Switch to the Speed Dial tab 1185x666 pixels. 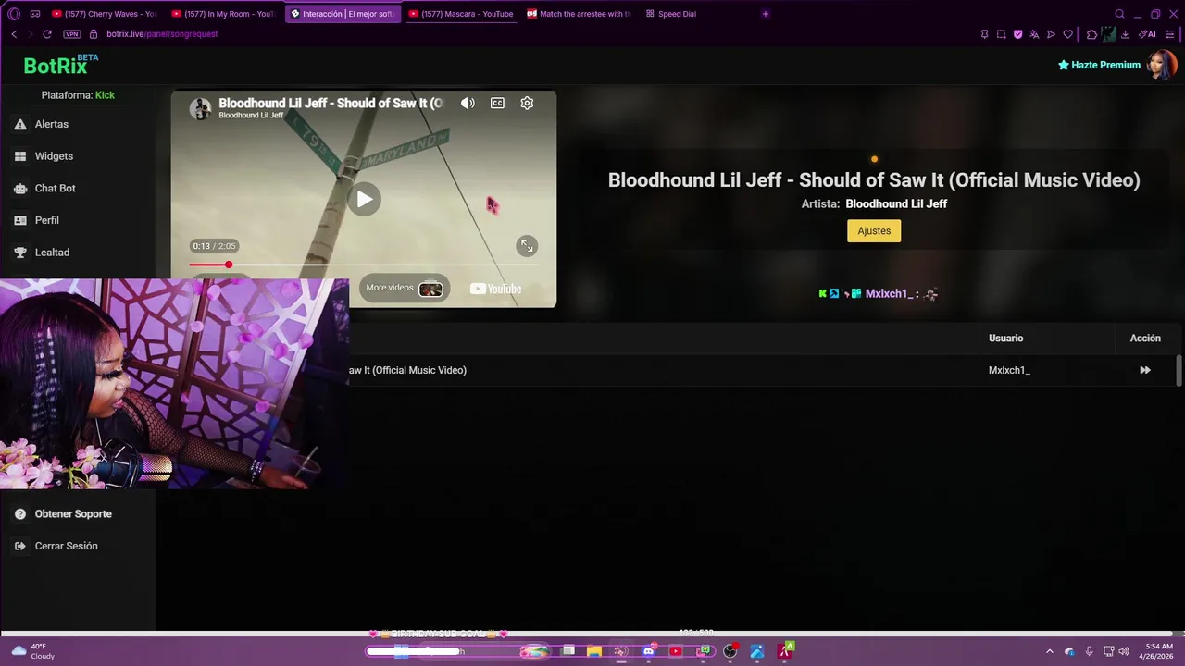point(671,14)
